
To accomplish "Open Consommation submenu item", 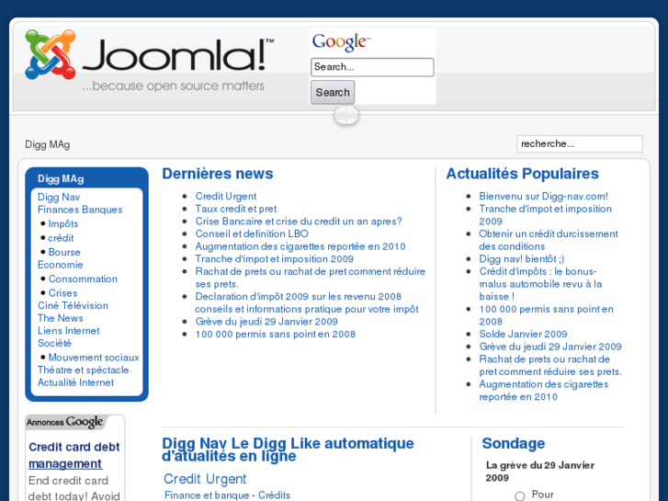I will [x=83, y=279].
